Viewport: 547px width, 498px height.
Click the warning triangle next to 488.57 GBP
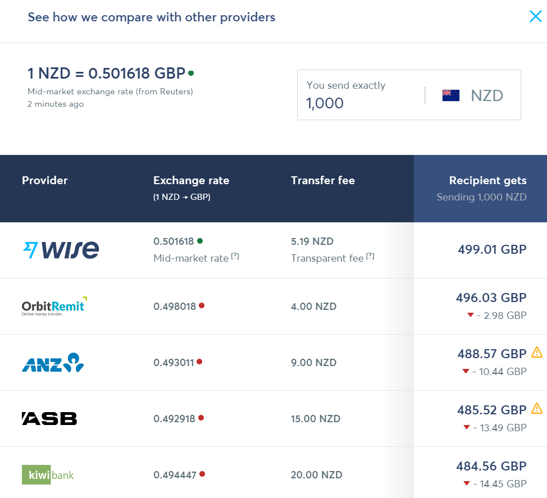click(537, 352)
